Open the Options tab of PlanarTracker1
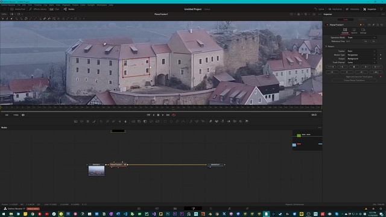The width and height of the screenshot is (386, 217). coord(354,31)
